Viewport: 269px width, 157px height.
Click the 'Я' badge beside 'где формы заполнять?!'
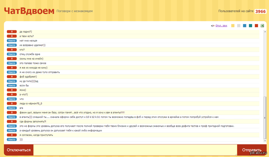12,121
